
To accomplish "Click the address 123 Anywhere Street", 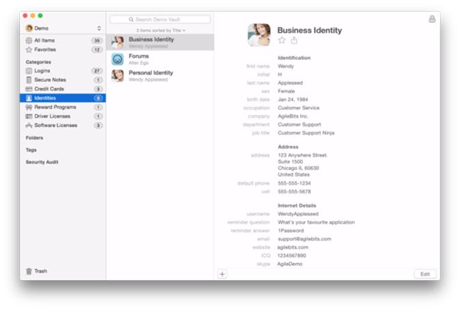I will point(302,155).
